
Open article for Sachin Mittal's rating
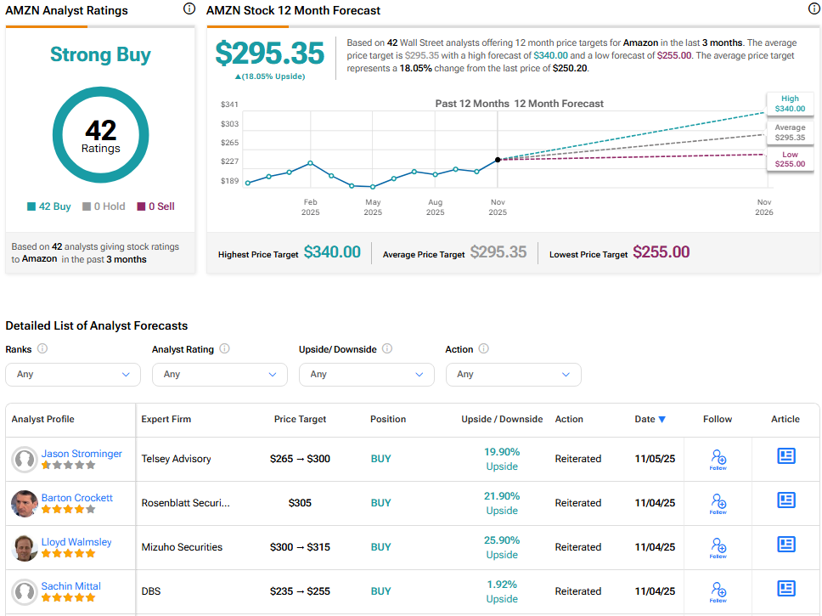[786, 589]
